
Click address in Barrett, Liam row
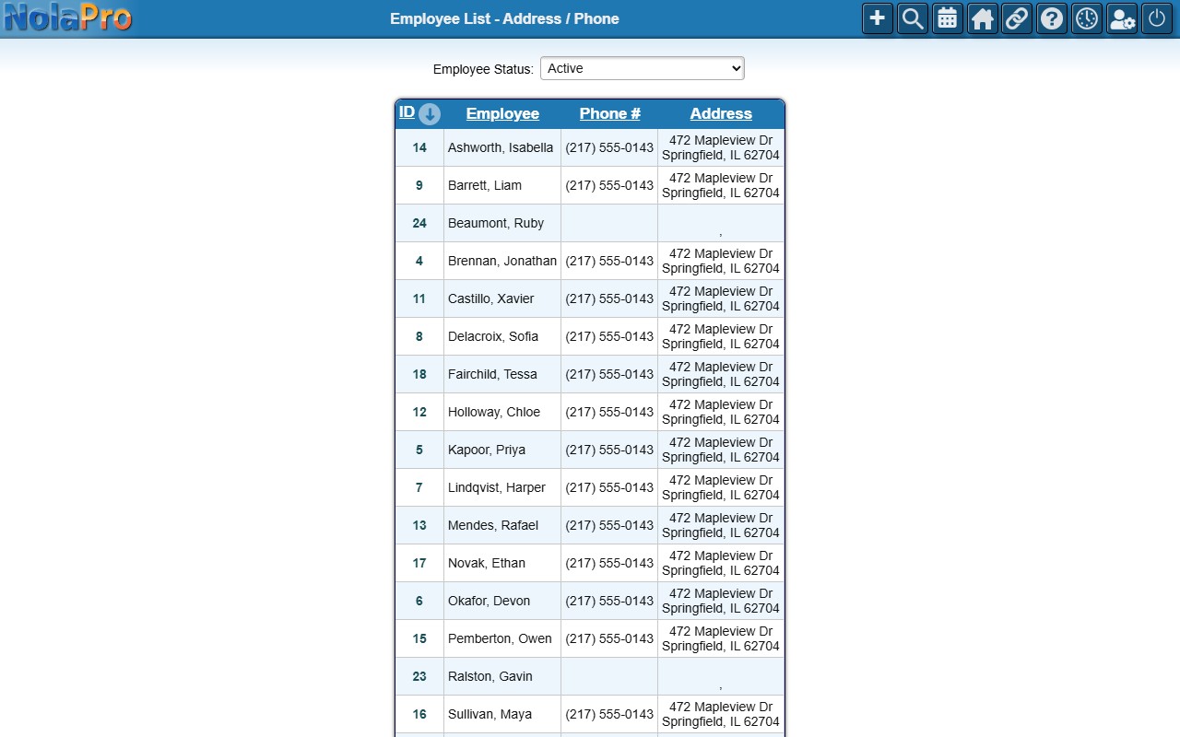click(721, 185)
